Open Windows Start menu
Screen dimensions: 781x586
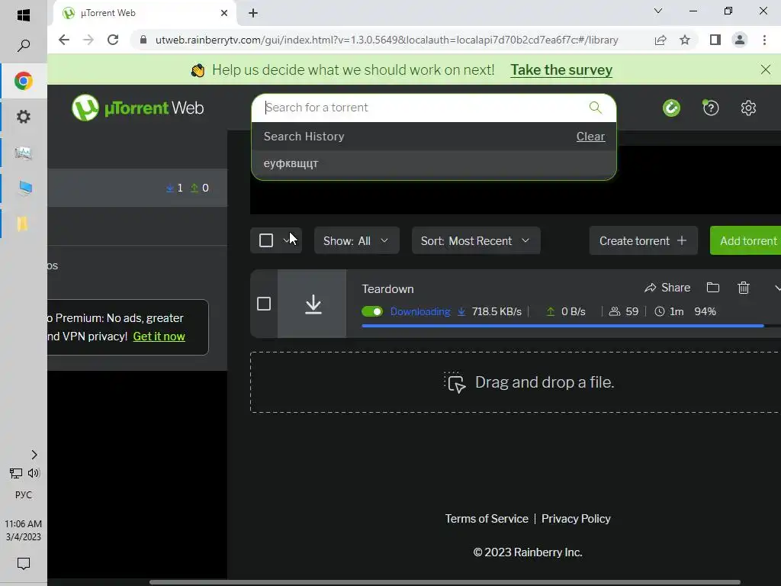(x=24, y=15)
